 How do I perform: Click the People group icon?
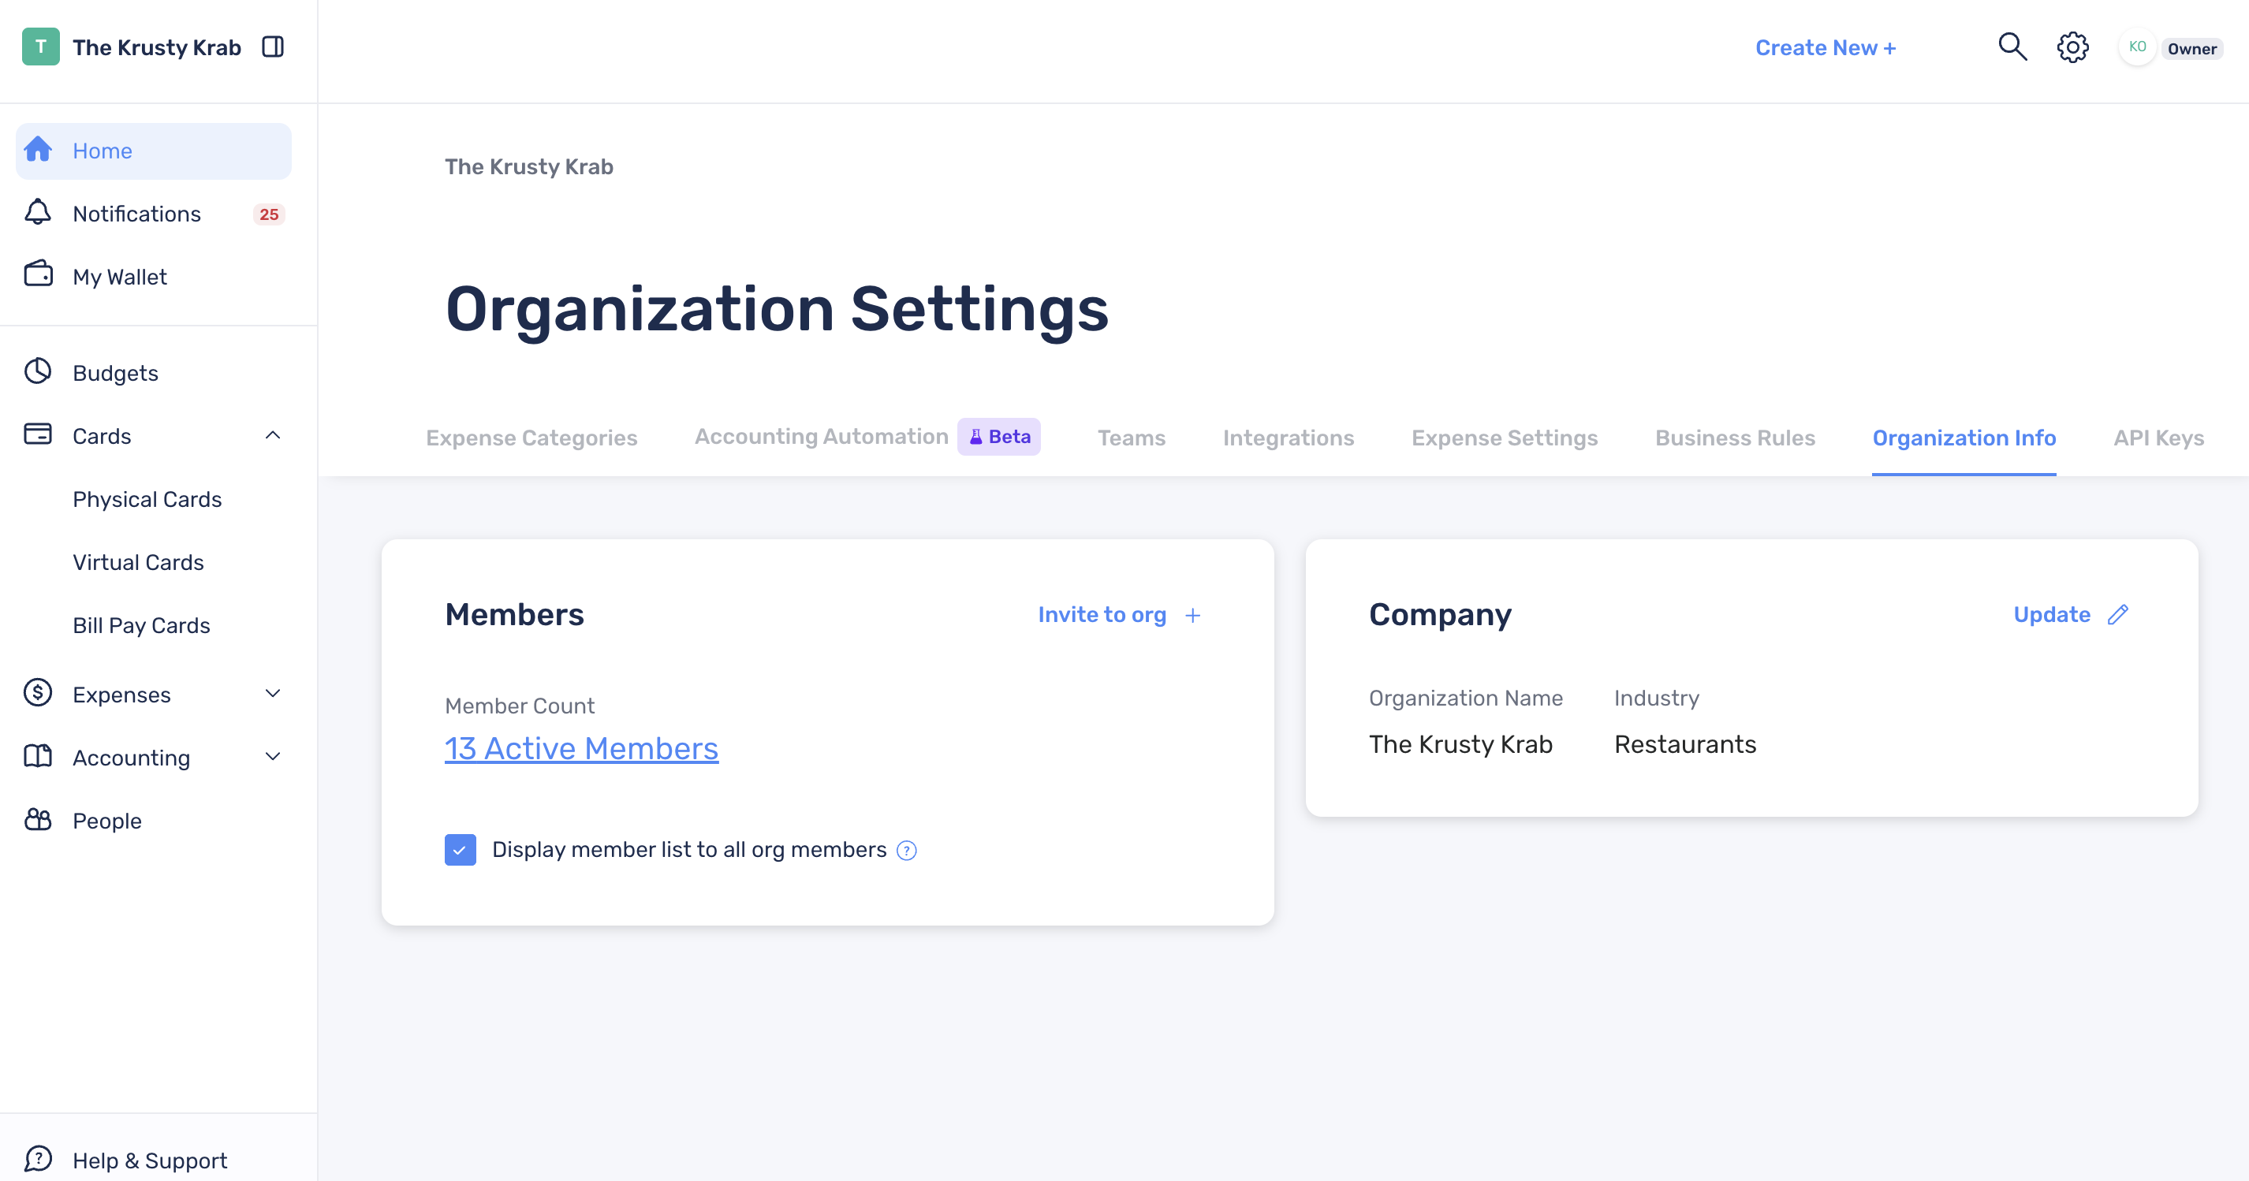click(38, 820)
